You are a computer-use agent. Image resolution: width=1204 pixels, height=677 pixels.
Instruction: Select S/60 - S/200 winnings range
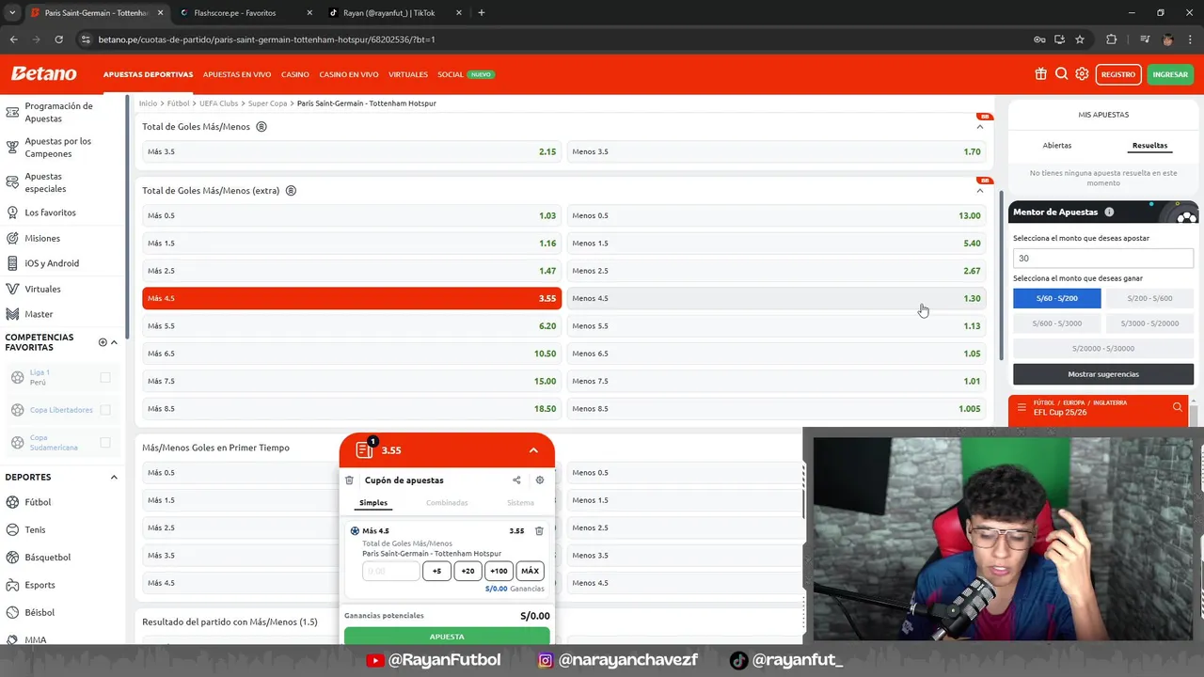[1057, 298]
